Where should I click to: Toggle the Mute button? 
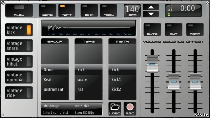point(152,29)
